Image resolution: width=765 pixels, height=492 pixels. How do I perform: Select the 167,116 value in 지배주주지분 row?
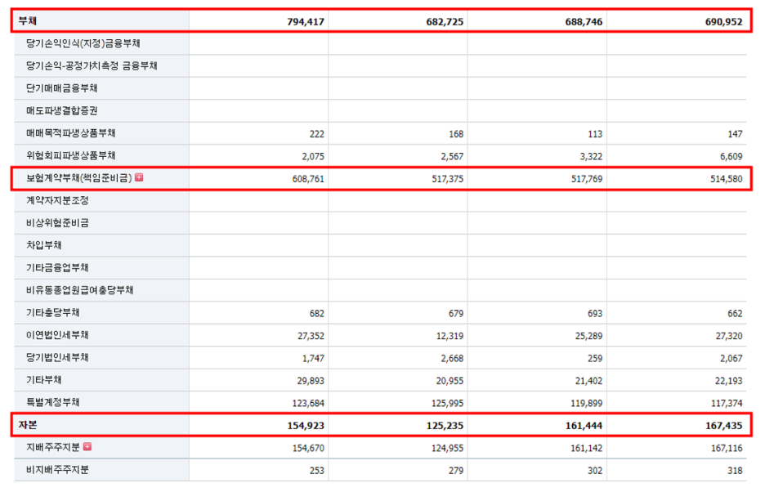[x=727, y=449]
